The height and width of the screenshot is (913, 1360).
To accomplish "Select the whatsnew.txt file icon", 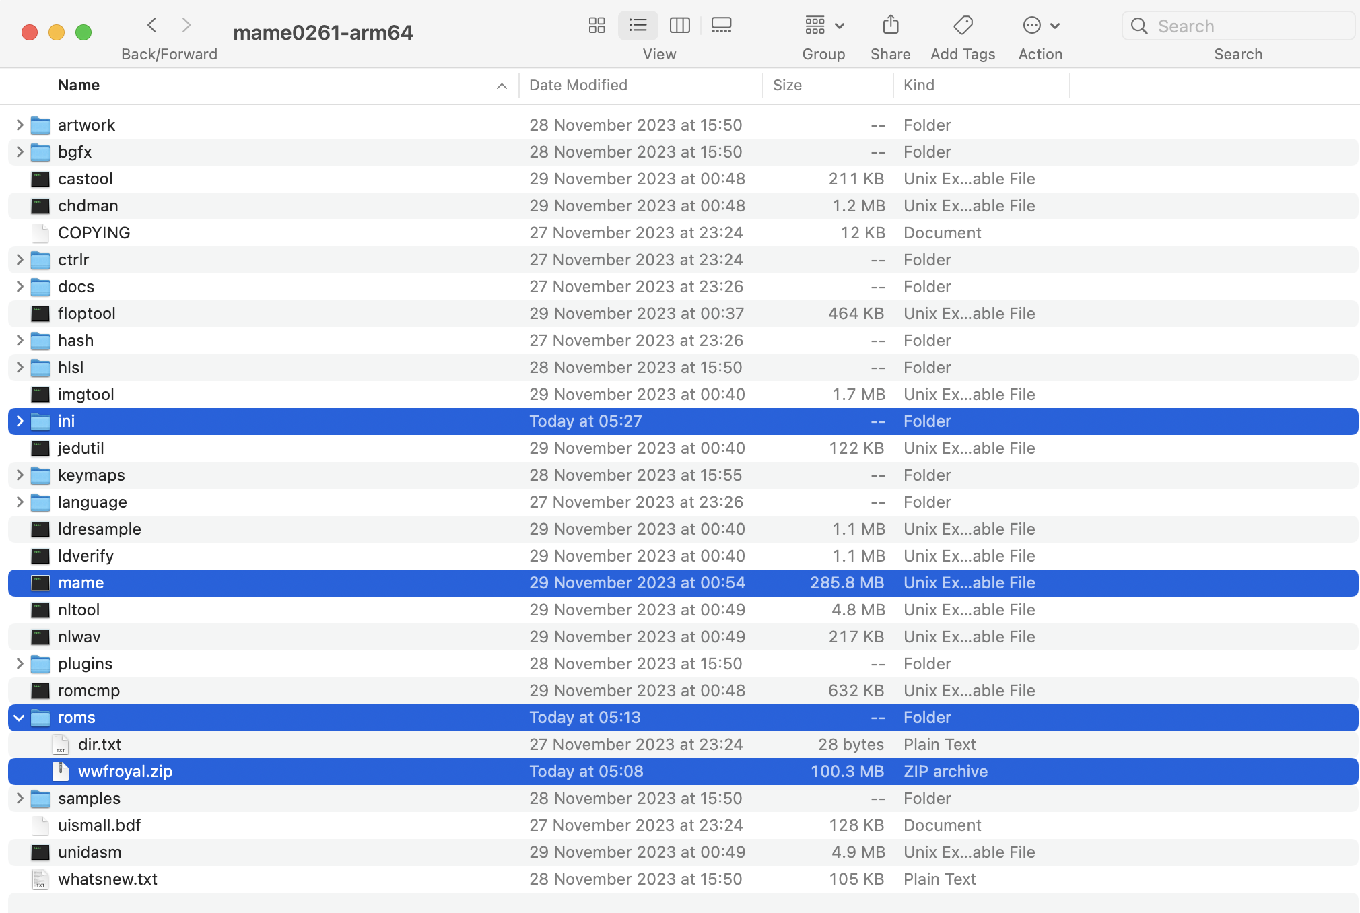I will click(40, 879).
